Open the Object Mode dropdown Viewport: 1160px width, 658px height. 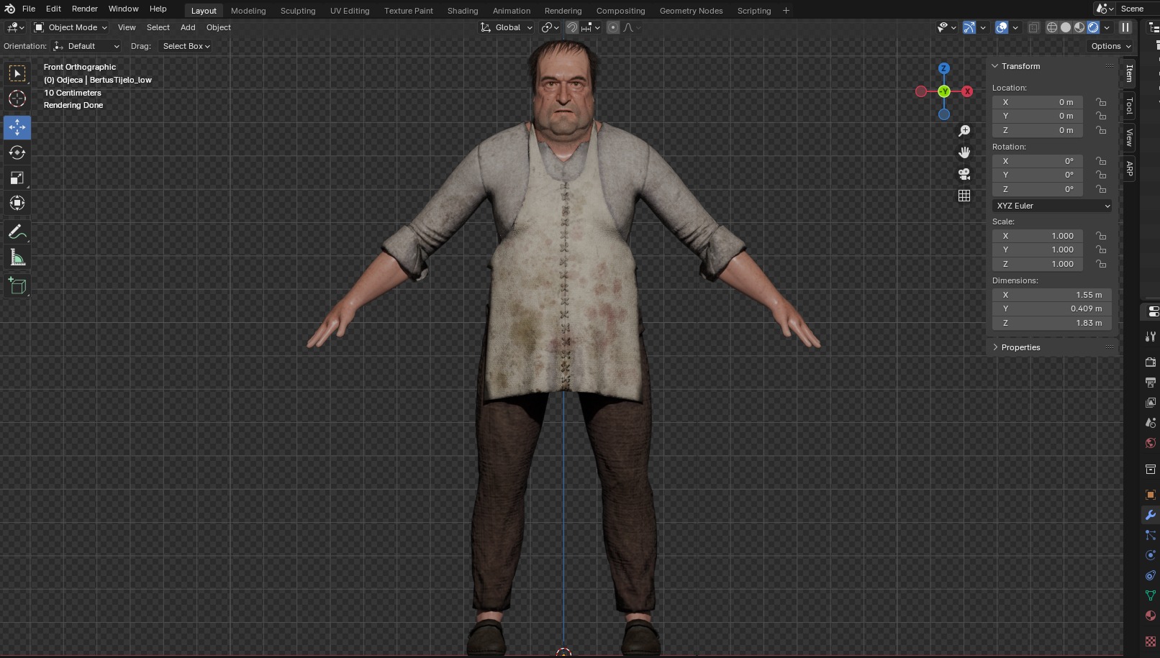(71, 27)
